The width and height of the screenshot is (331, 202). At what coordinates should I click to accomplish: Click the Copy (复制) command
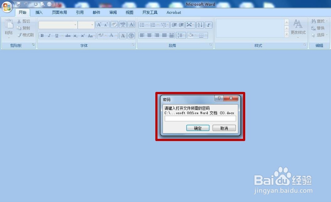24,28
